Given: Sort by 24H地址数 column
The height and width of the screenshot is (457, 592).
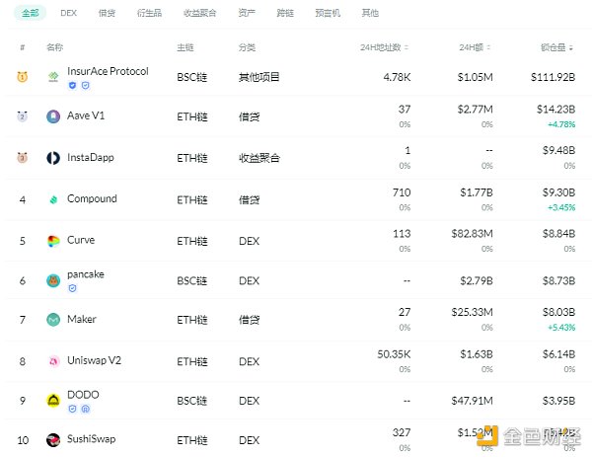Looking at the screenshot, I should pyautogui.click(x=386, y=47).
